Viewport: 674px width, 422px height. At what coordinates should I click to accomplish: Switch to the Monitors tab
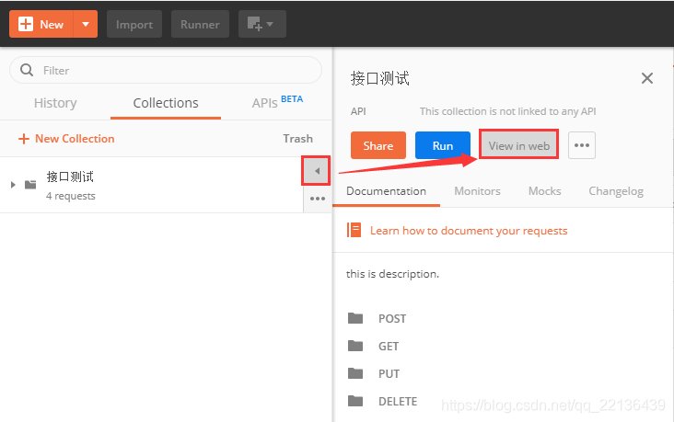tap(477, 191)
